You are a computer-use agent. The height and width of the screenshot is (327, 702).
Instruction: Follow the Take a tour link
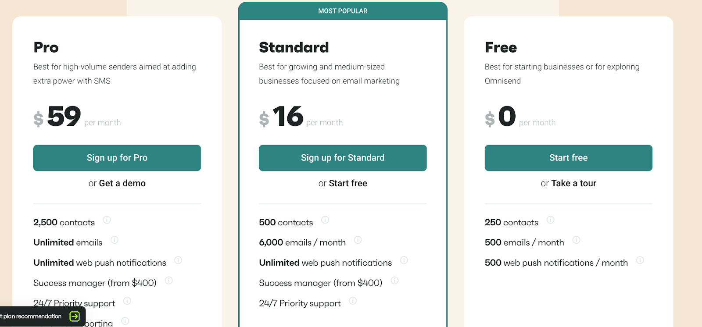point(573,183)
